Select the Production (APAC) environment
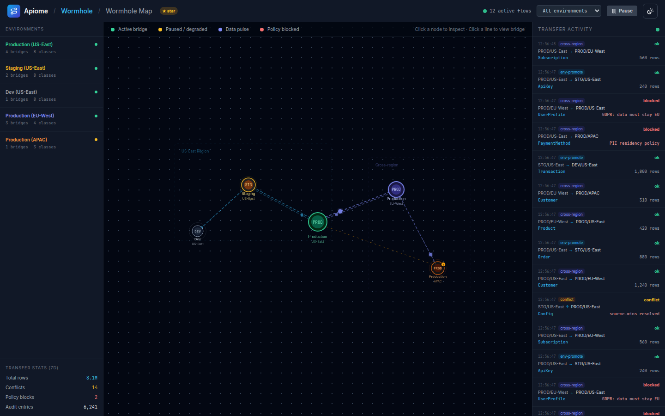 point(51,143)
